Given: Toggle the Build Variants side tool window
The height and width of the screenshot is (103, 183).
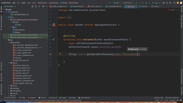Looking at the screenshot, I should pyautogui.click(x=1, y=89).
